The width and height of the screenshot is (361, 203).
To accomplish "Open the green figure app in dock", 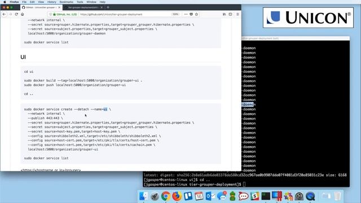I will click(232, 196).
